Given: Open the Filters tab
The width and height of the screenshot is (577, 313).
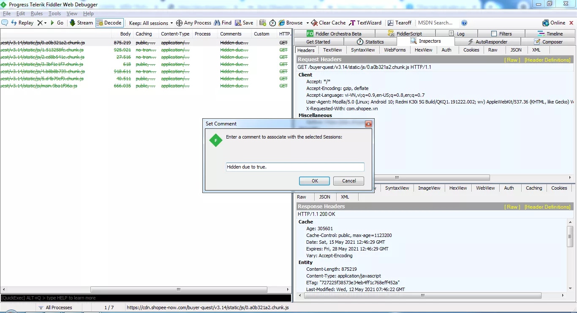Looking at the screenshot, I should pos(501,33).
